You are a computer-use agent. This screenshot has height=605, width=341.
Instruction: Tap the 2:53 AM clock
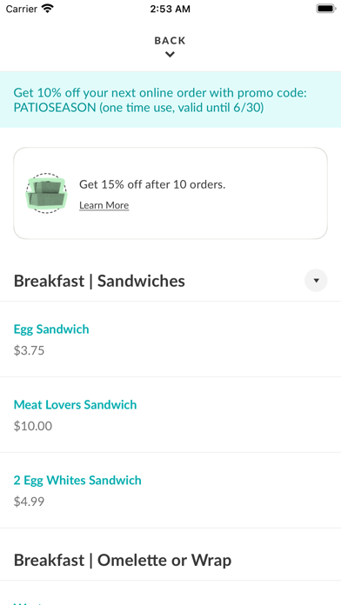click(170, 9)
